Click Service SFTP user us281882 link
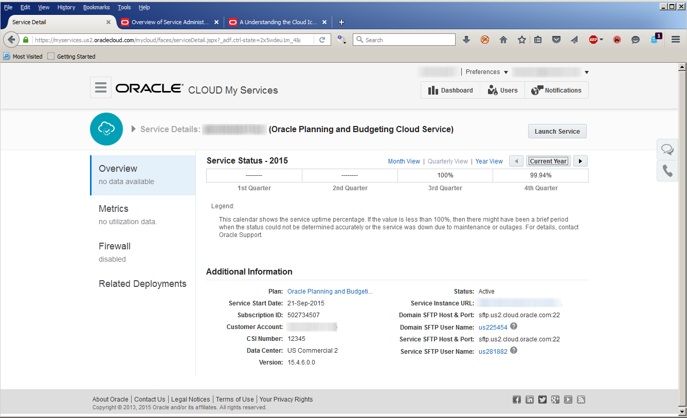The image size is (687, 418). pos(493,352)
